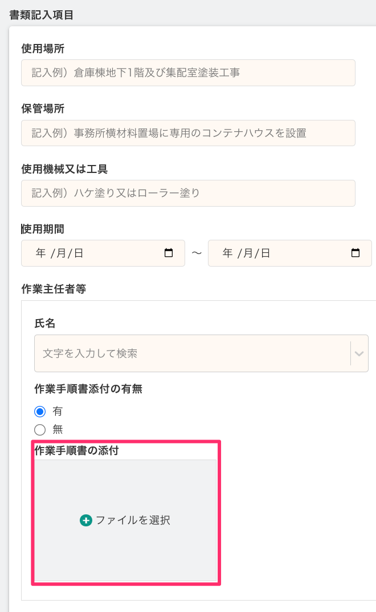Image resolution: width=376 pixels, height=612 pixels.
Task: Select the day segment of start date
Action: 78,253
